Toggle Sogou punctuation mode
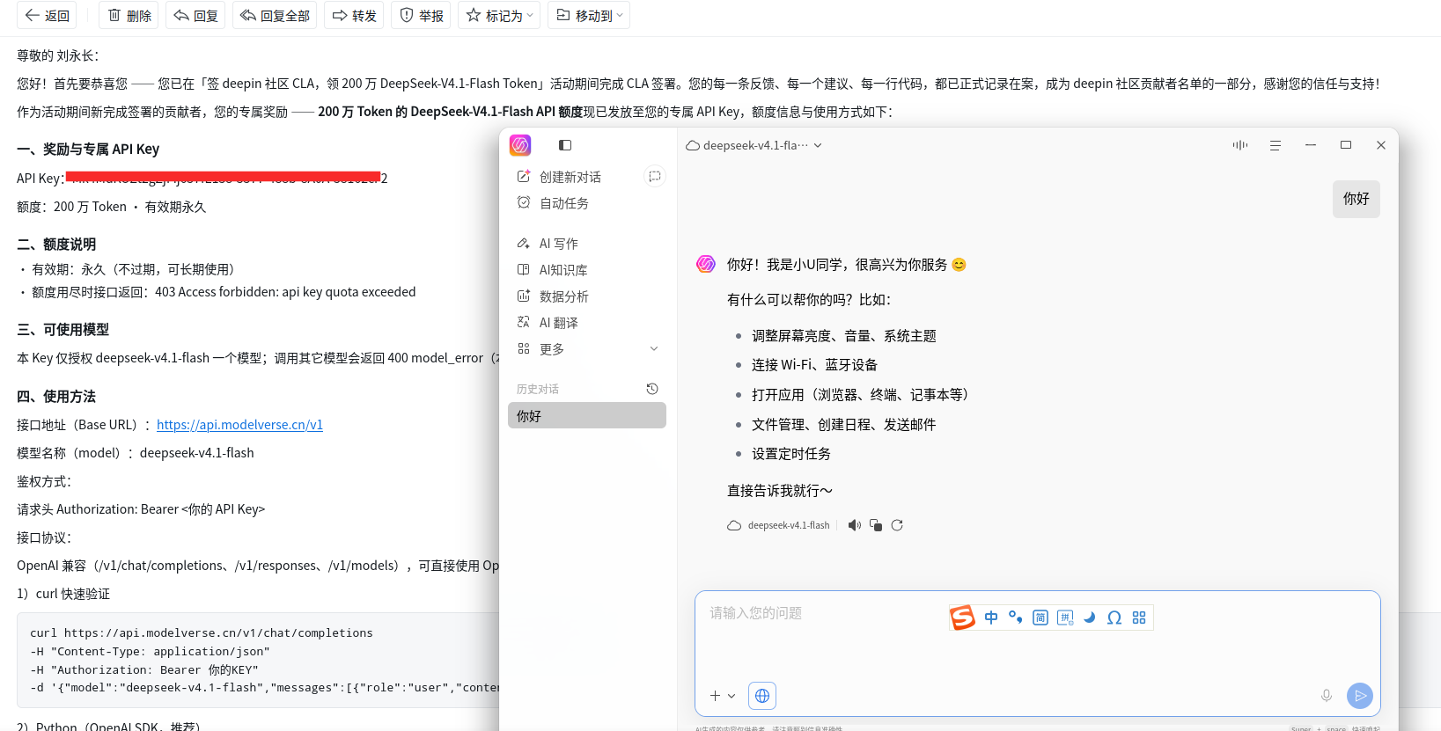This screenshot has width=1441, height=731. (1016, 618)
